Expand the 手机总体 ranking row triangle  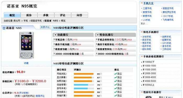[54, 39]
